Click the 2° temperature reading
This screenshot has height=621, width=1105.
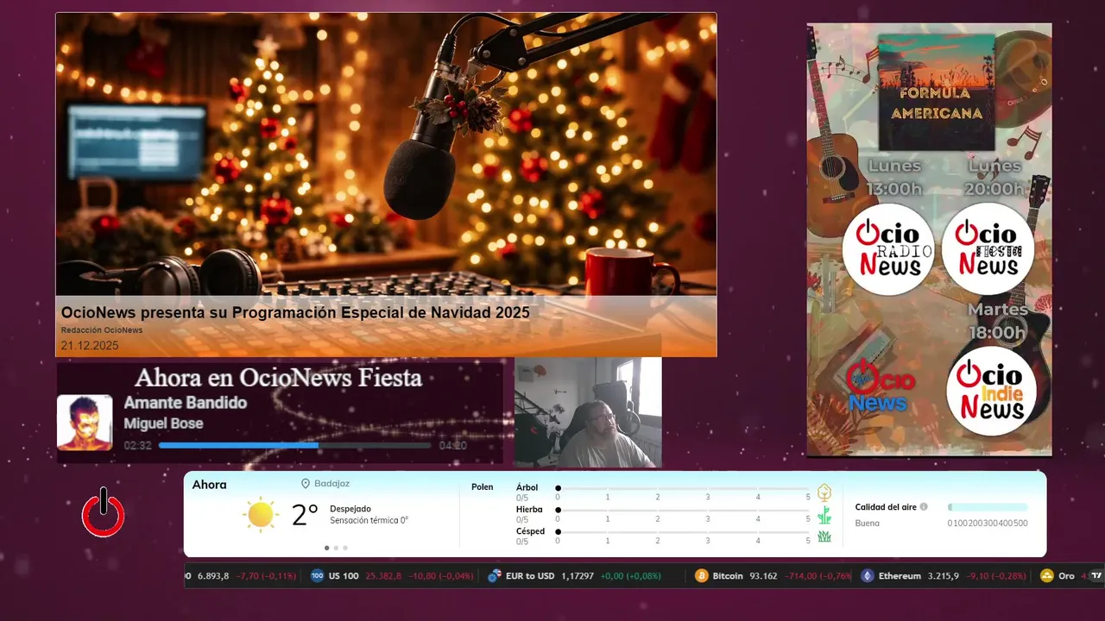pyautogui.click(x=305, y=515)
